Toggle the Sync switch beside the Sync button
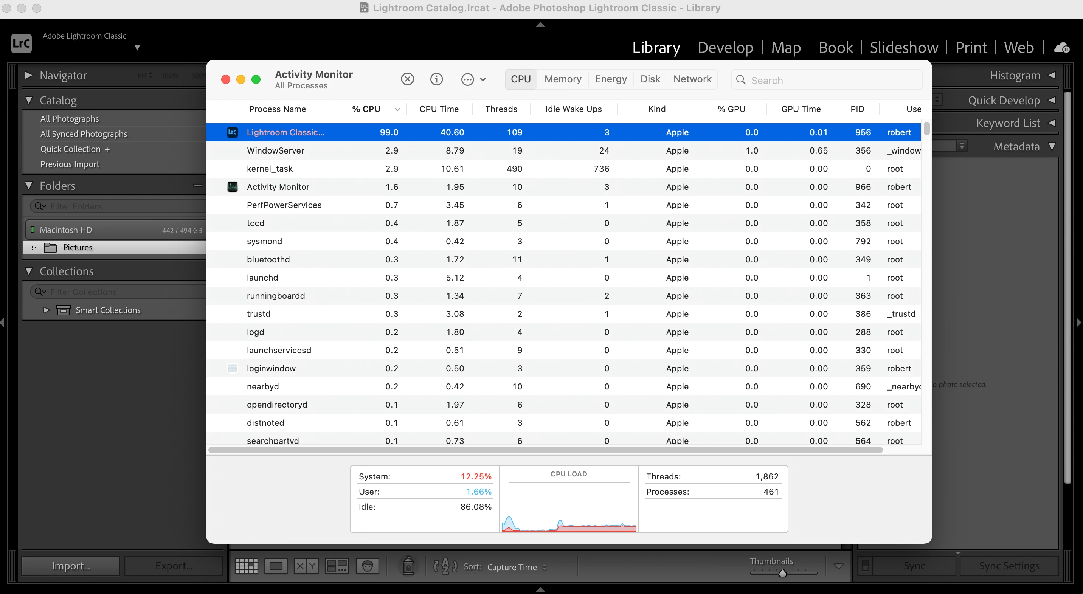 pos(865,566)
